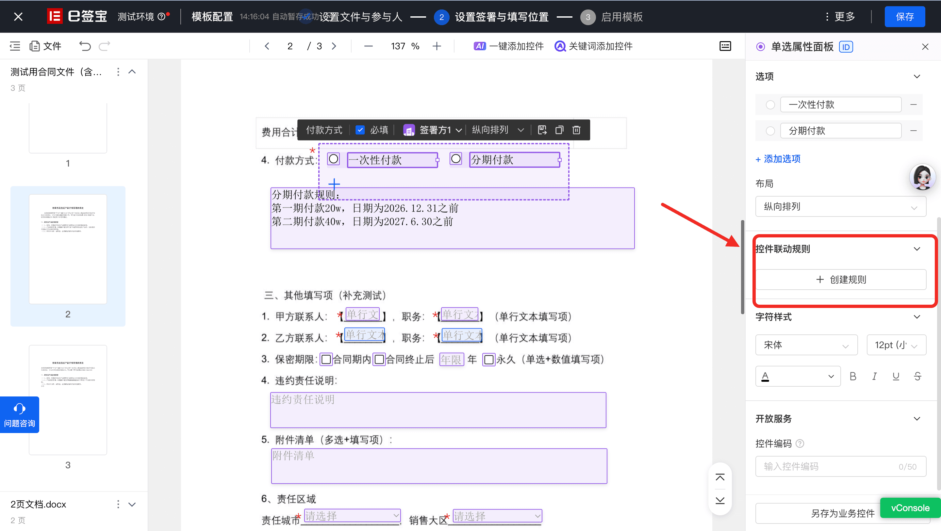Toggle the 必填 checkbox in floating toolbar
The width and height of the screenshot is (941, 531).
pos(360,130)
